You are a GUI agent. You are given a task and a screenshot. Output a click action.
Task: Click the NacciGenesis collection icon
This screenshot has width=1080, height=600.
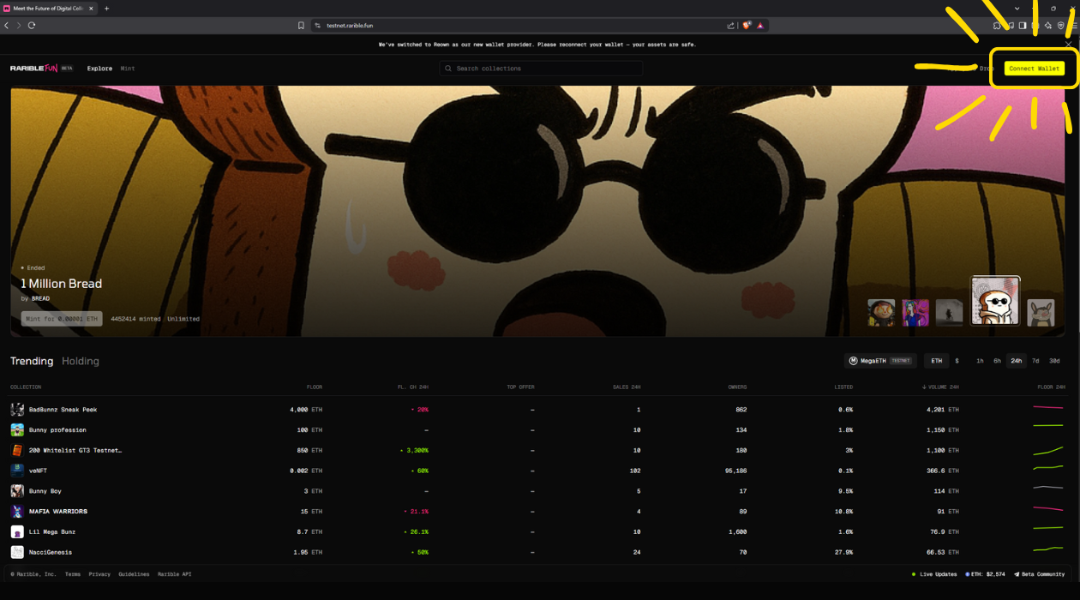pyautogui.click(x=17, y=552)
